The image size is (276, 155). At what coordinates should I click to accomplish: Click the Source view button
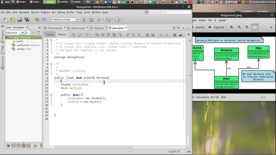coord(50,34)
